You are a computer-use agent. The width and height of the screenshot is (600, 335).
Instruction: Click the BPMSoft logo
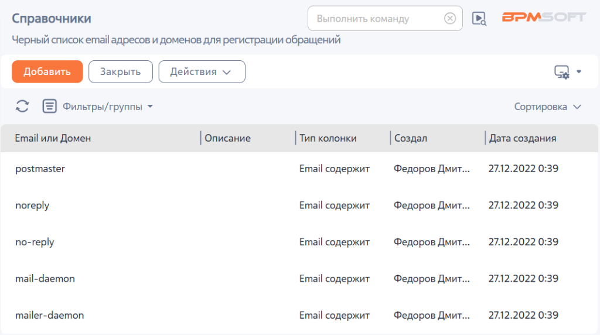pos(544,17)
